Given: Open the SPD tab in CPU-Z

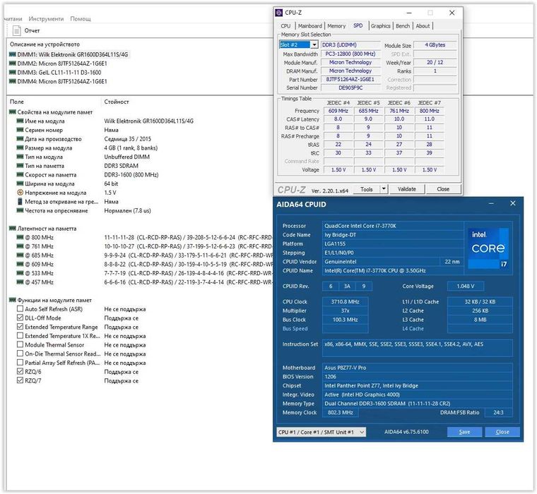Looking at the screenshot, I should (x=358, y=25).
